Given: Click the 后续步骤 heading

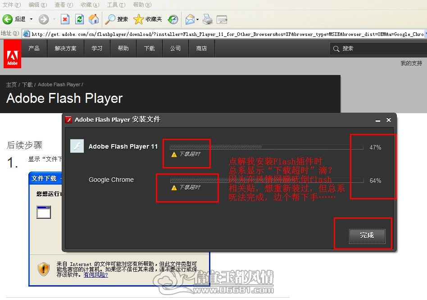Looking at the screenshot, I should click(24, 145).
